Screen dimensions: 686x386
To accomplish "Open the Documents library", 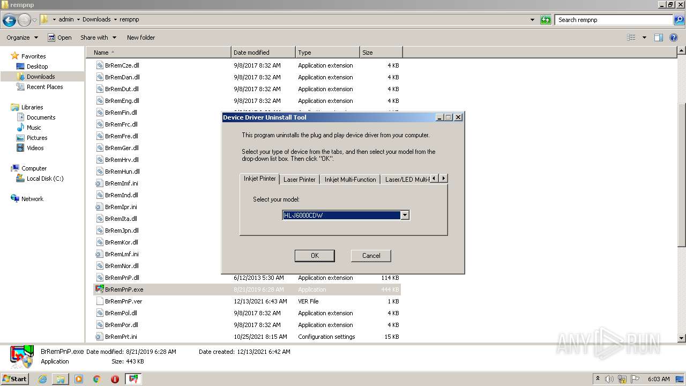I will pos(41,117).
